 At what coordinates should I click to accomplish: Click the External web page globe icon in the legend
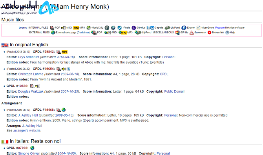53,33
